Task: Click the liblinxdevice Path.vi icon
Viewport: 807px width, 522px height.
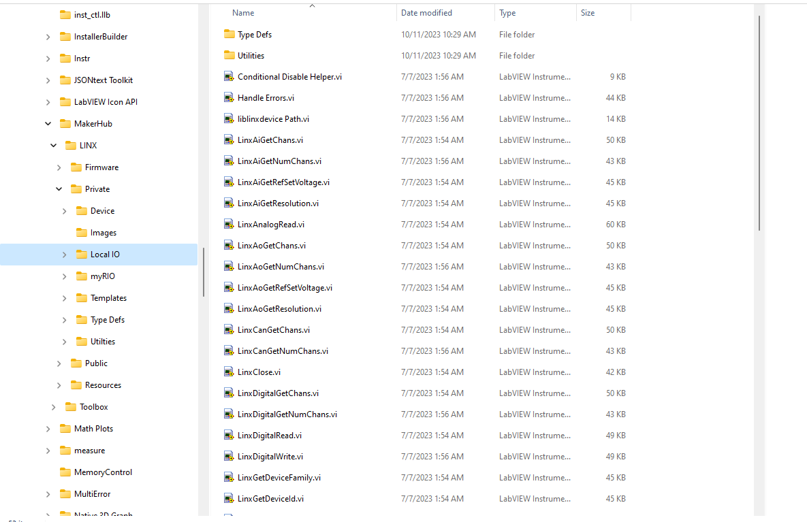Action: (x=229, y=119)
